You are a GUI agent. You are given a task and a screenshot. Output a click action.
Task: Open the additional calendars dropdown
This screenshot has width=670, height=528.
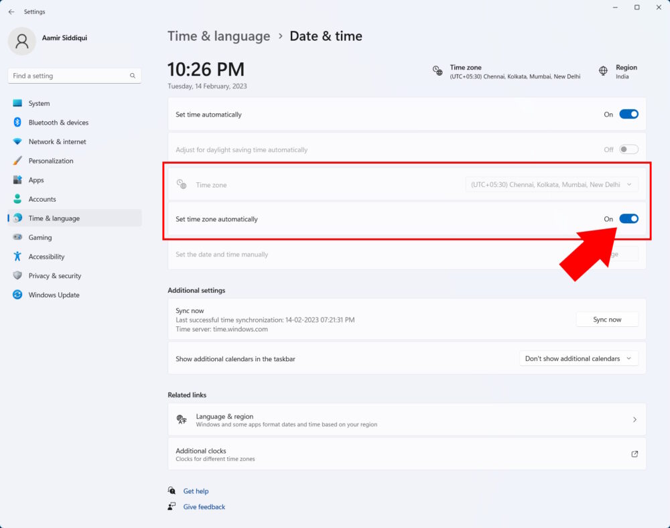(x=579, y=358)
